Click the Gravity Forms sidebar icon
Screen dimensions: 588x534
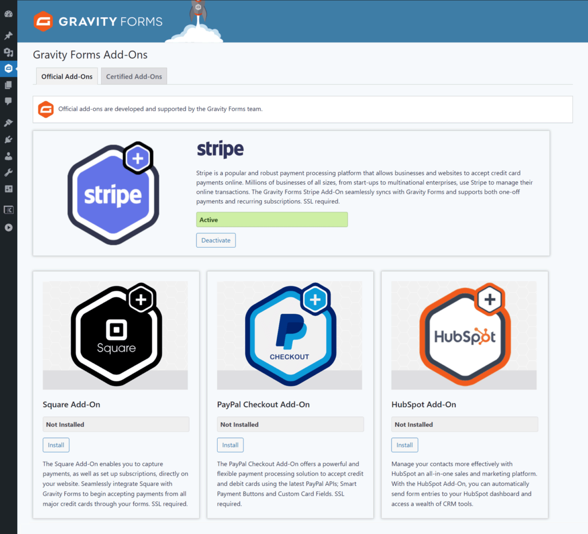point(9,68)
